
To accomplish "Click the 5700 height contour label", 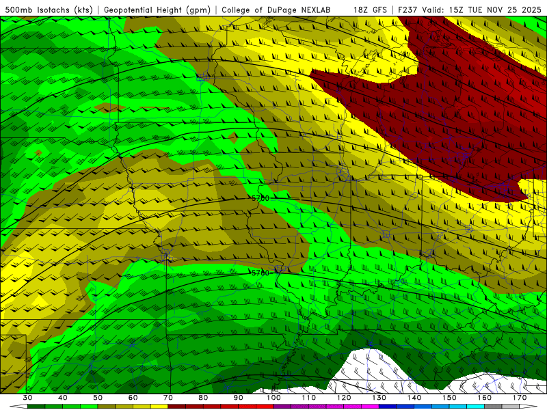I will (x=261, y=198).
